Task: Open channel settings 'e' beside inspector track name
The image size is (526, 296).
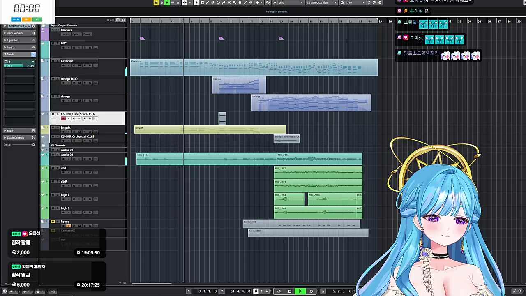Action: pos(34,26)
